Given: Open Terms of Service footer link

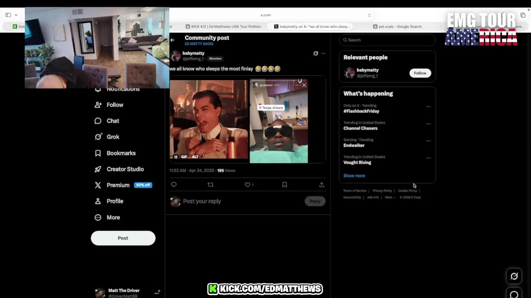Looking at the screenshot, I should click(x=355, y=191).
